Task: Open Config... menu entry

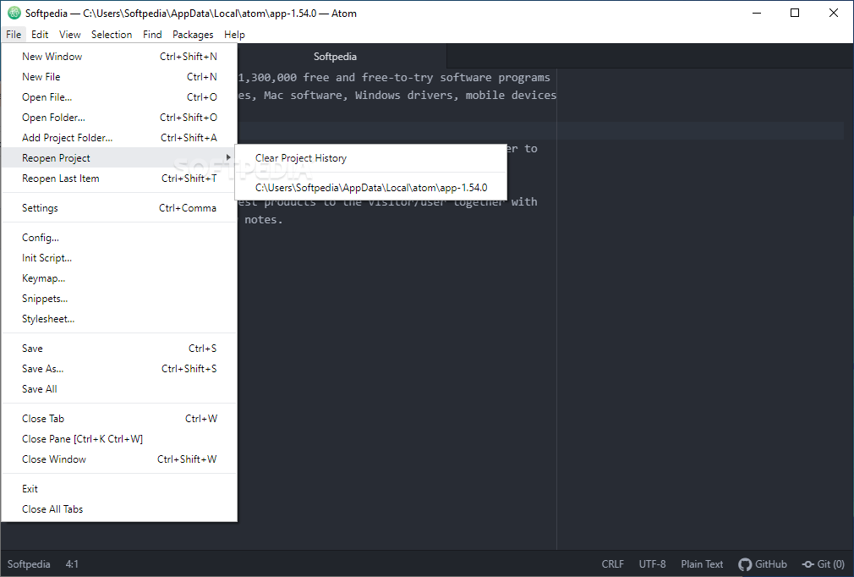Action: coord(119,238)
